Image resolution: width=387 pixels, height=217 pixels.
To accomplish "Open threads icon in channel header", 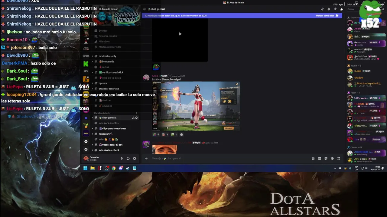I will [322, 9].
